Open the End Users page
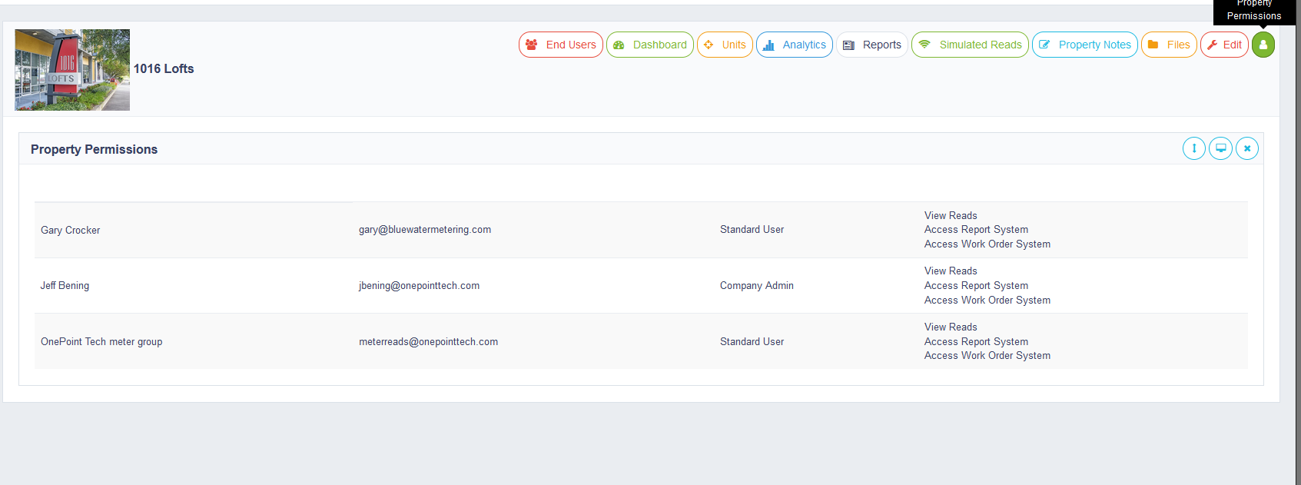 click(561, 45)
